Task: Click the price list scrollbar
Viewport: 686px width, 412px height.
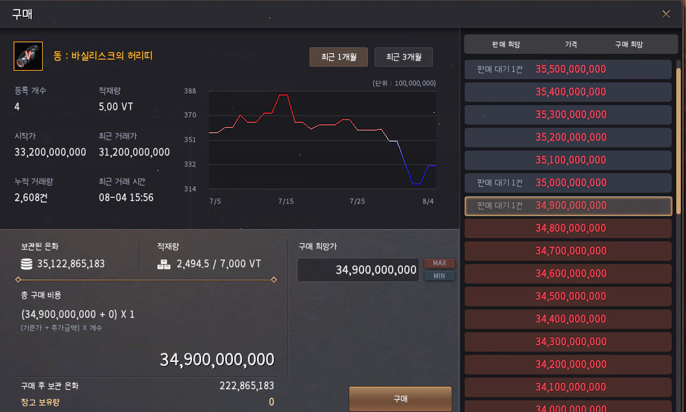Action: coord(679,140)
